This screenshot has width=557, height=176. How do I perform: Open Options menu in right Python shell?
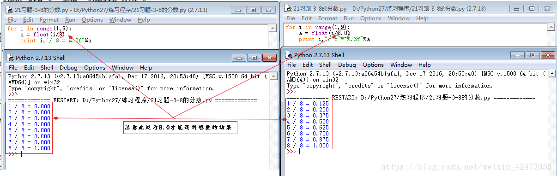tap(373, 65)
